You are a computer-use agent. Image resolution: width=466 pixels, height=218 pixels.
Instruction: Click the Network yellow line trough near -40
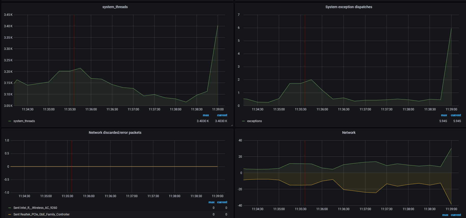coord(451,204)
